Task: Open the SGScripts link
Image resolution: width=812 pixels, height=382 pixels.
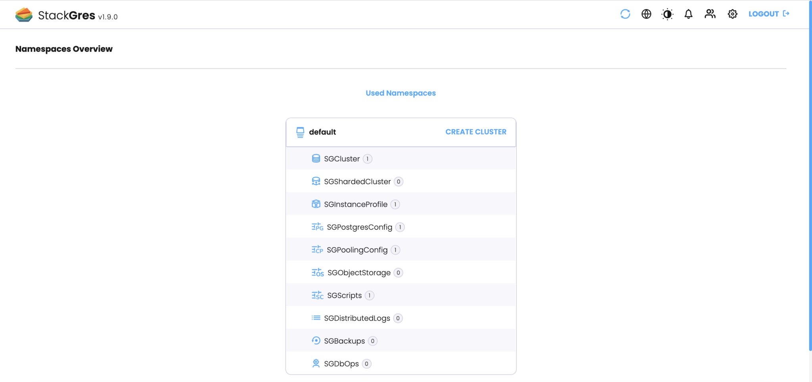Action: [x=345, y=296]
